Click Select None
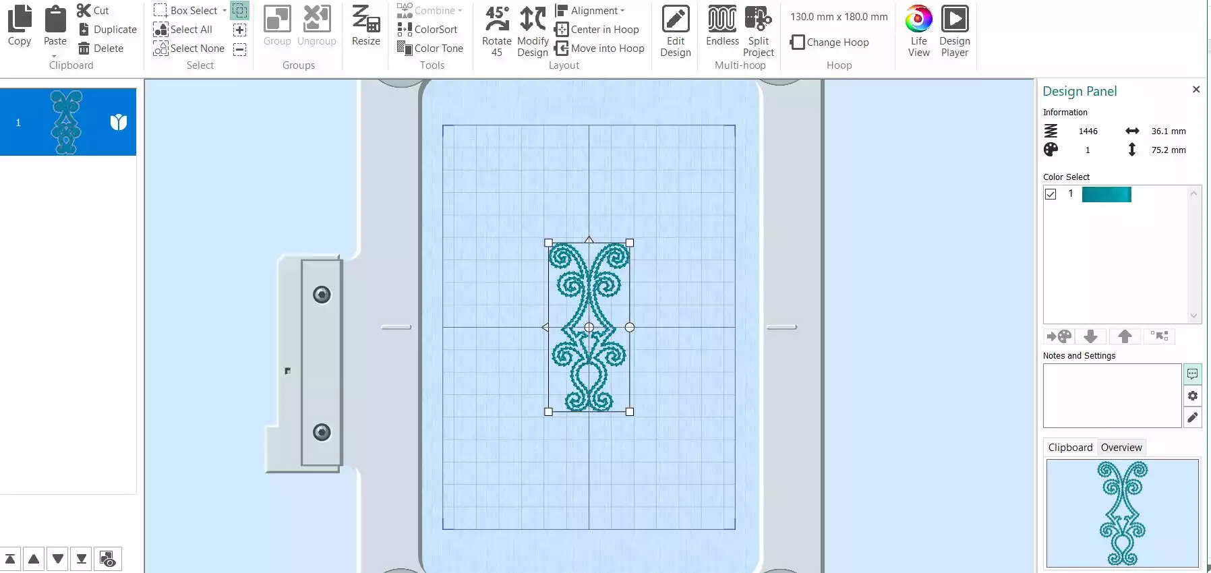1211x573 pixels. (189, 48)
